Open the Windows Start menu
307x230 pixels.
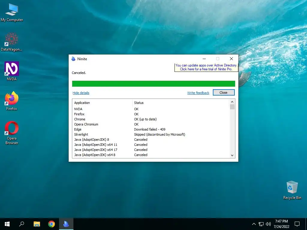(7, 224)
